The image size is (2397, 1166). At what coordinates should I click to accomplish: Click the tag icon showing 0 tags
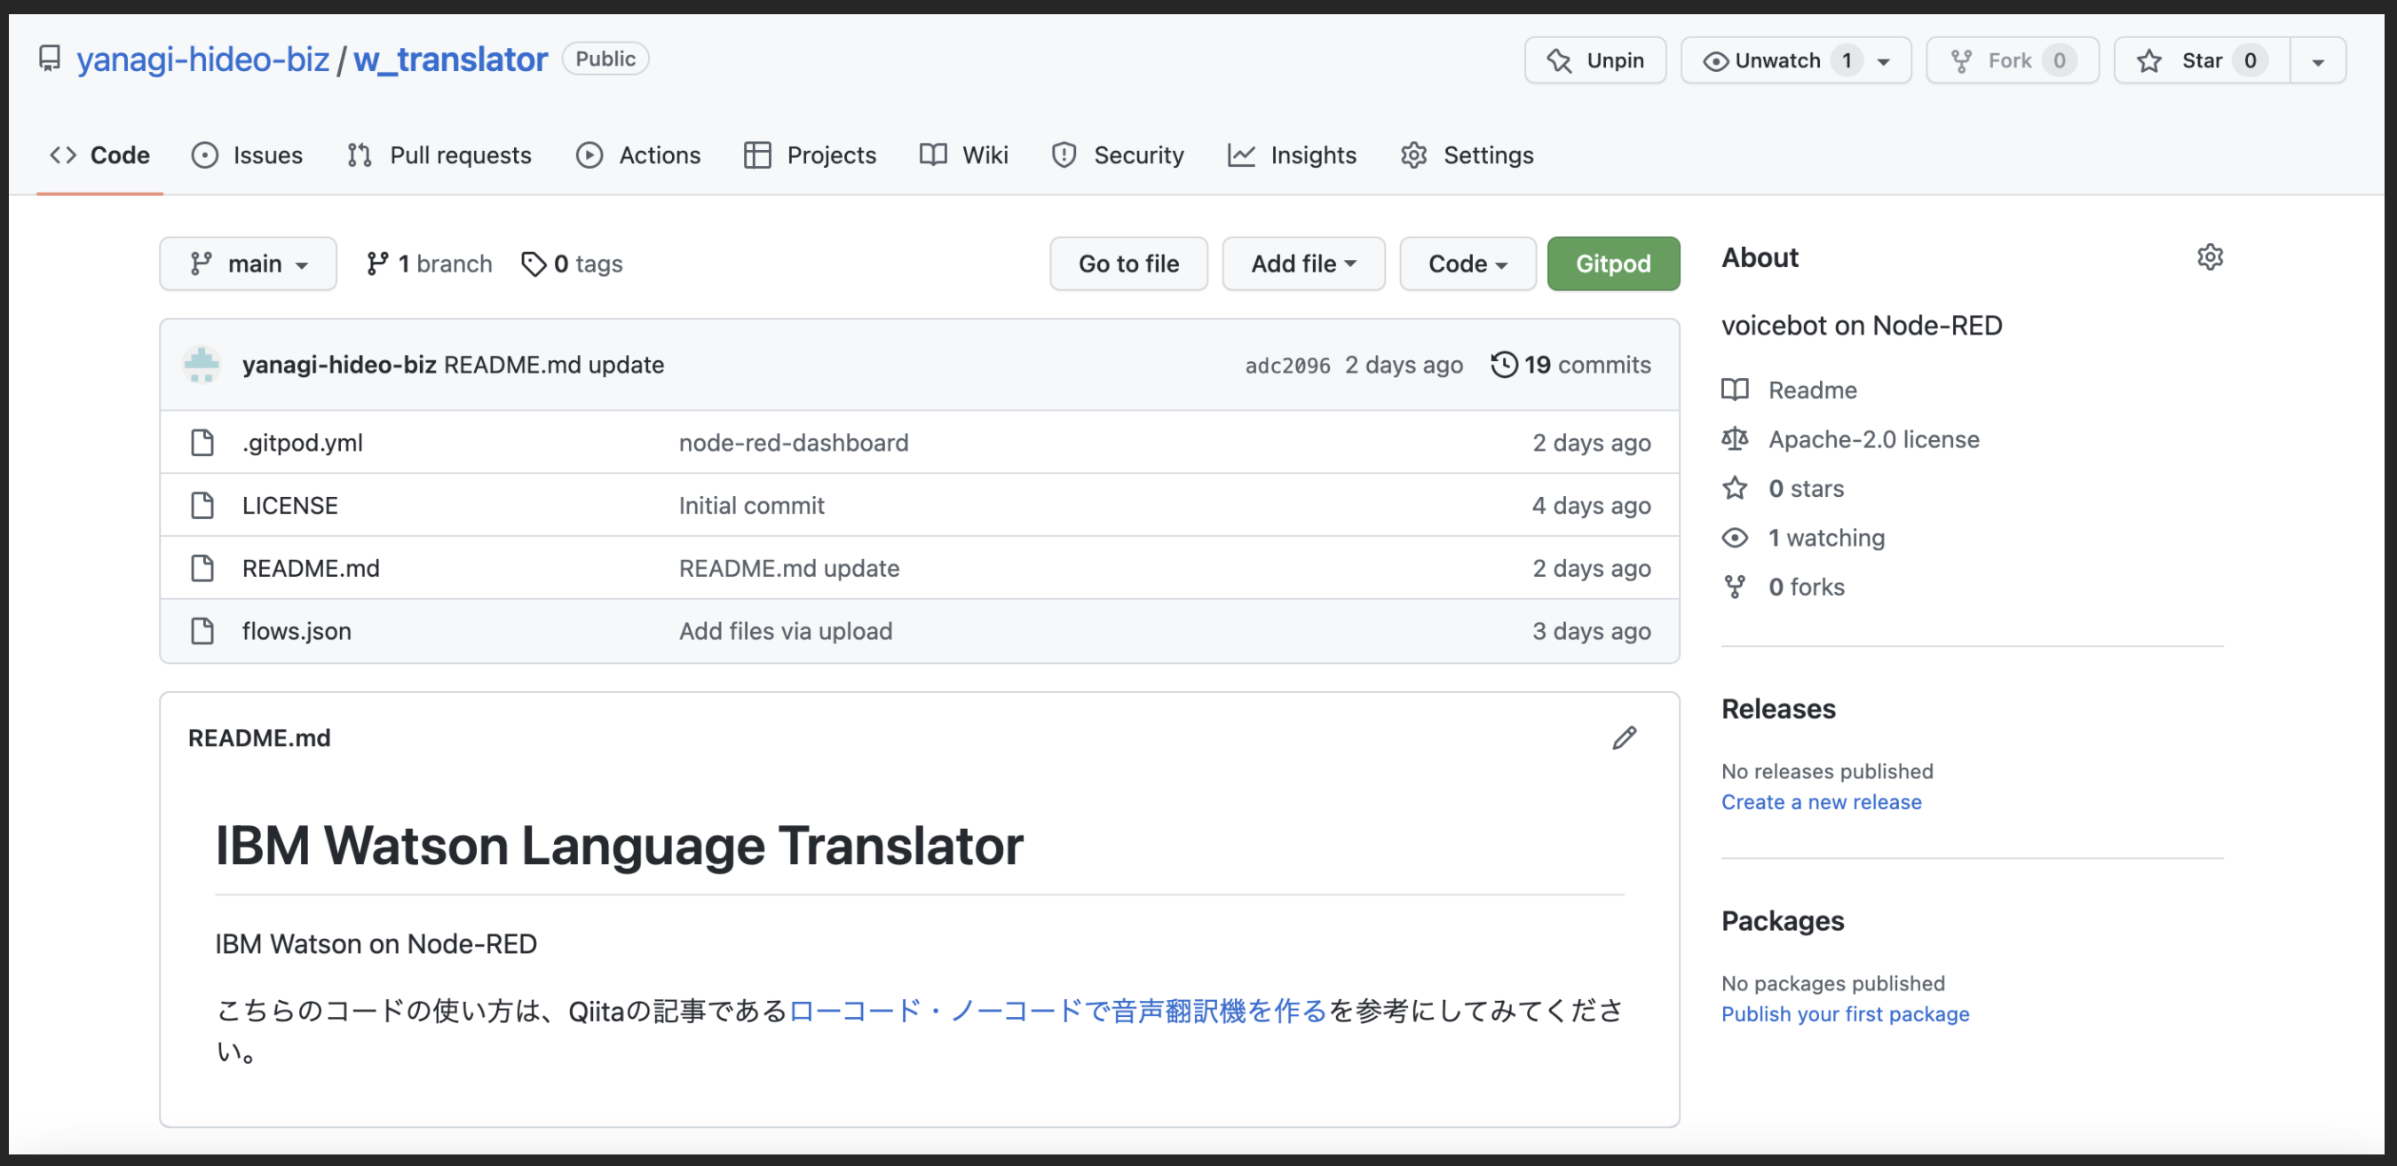point(534,264)
